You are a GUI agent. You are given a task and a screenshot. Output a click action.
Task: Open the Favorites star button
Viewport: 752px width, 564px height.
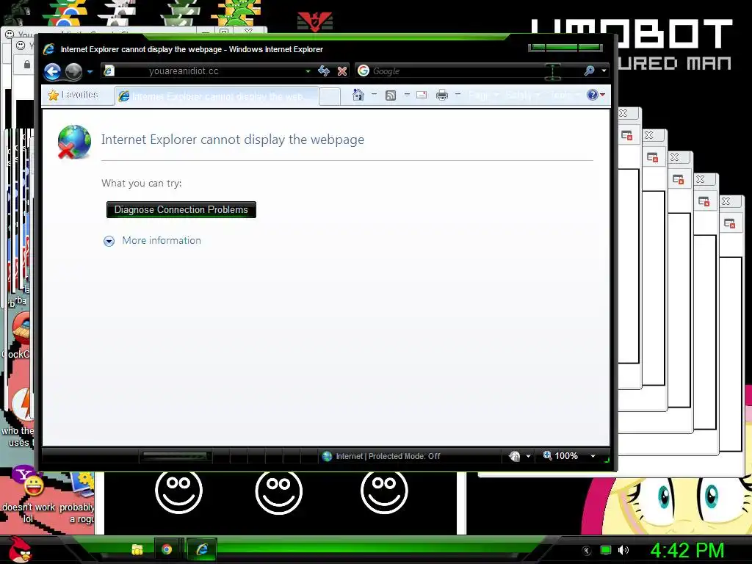[x=73, y=95]
